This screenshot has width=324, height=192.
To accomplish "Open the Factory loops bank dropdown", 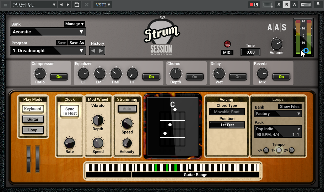I will coord(278,114).
